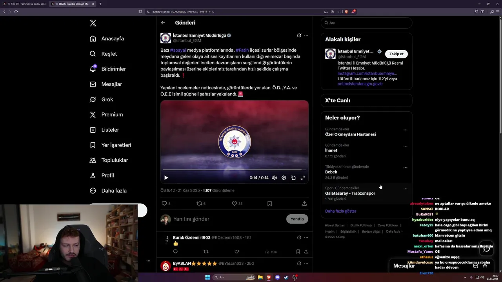Open more options on main post
The image size is (502, 282).
[x=306, y=35]
